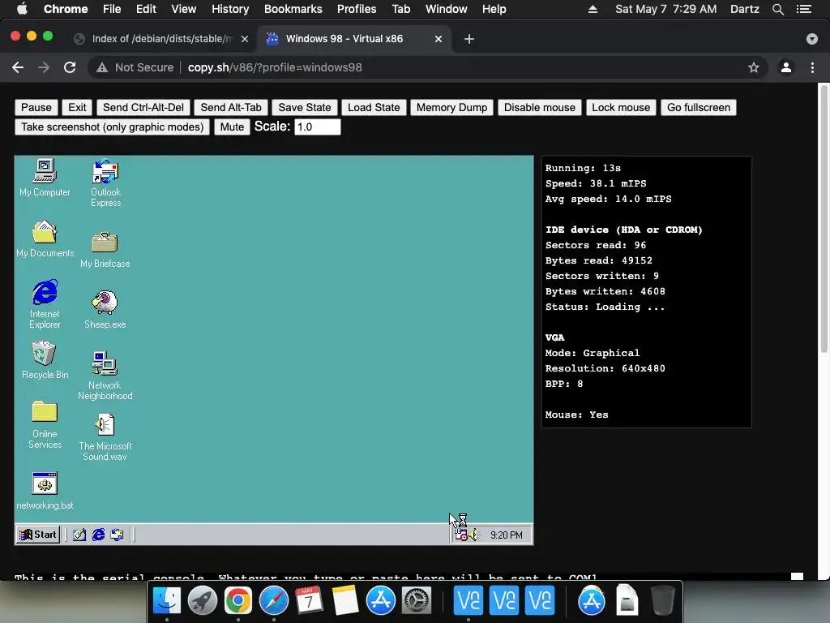Close the Index of /debian tab
Viewport: 830px width, 623px height.
(x=245, y=39)
